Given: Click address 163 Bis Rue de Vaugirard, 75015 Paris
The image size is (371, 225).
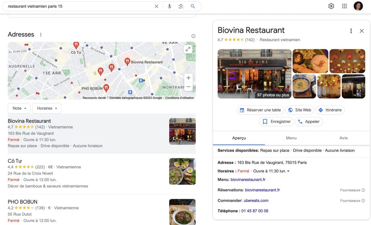Looking at the screenshot, I should 272,163.
